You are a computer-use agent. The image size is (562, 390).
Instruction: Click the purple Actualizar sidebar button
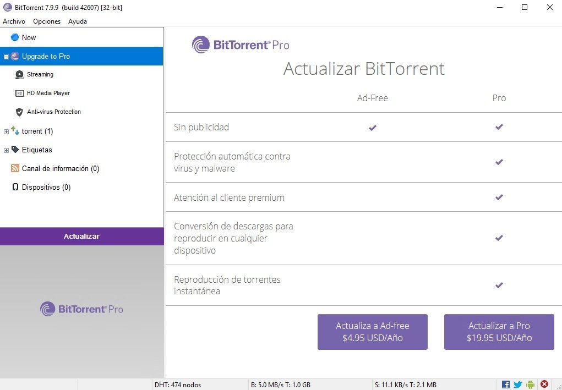(81, 237)
